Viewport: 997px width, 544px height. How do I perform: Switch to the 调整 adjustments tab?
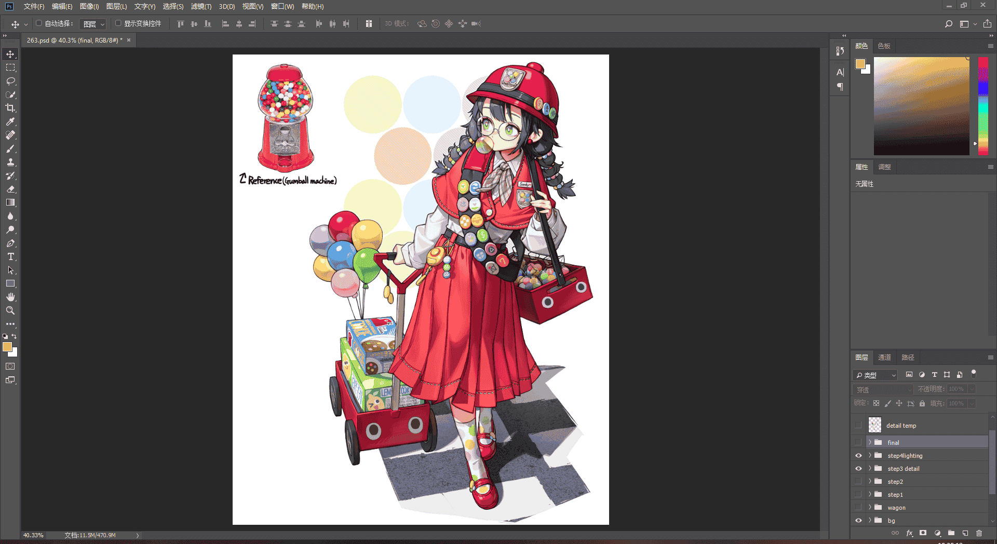[884, 167]
